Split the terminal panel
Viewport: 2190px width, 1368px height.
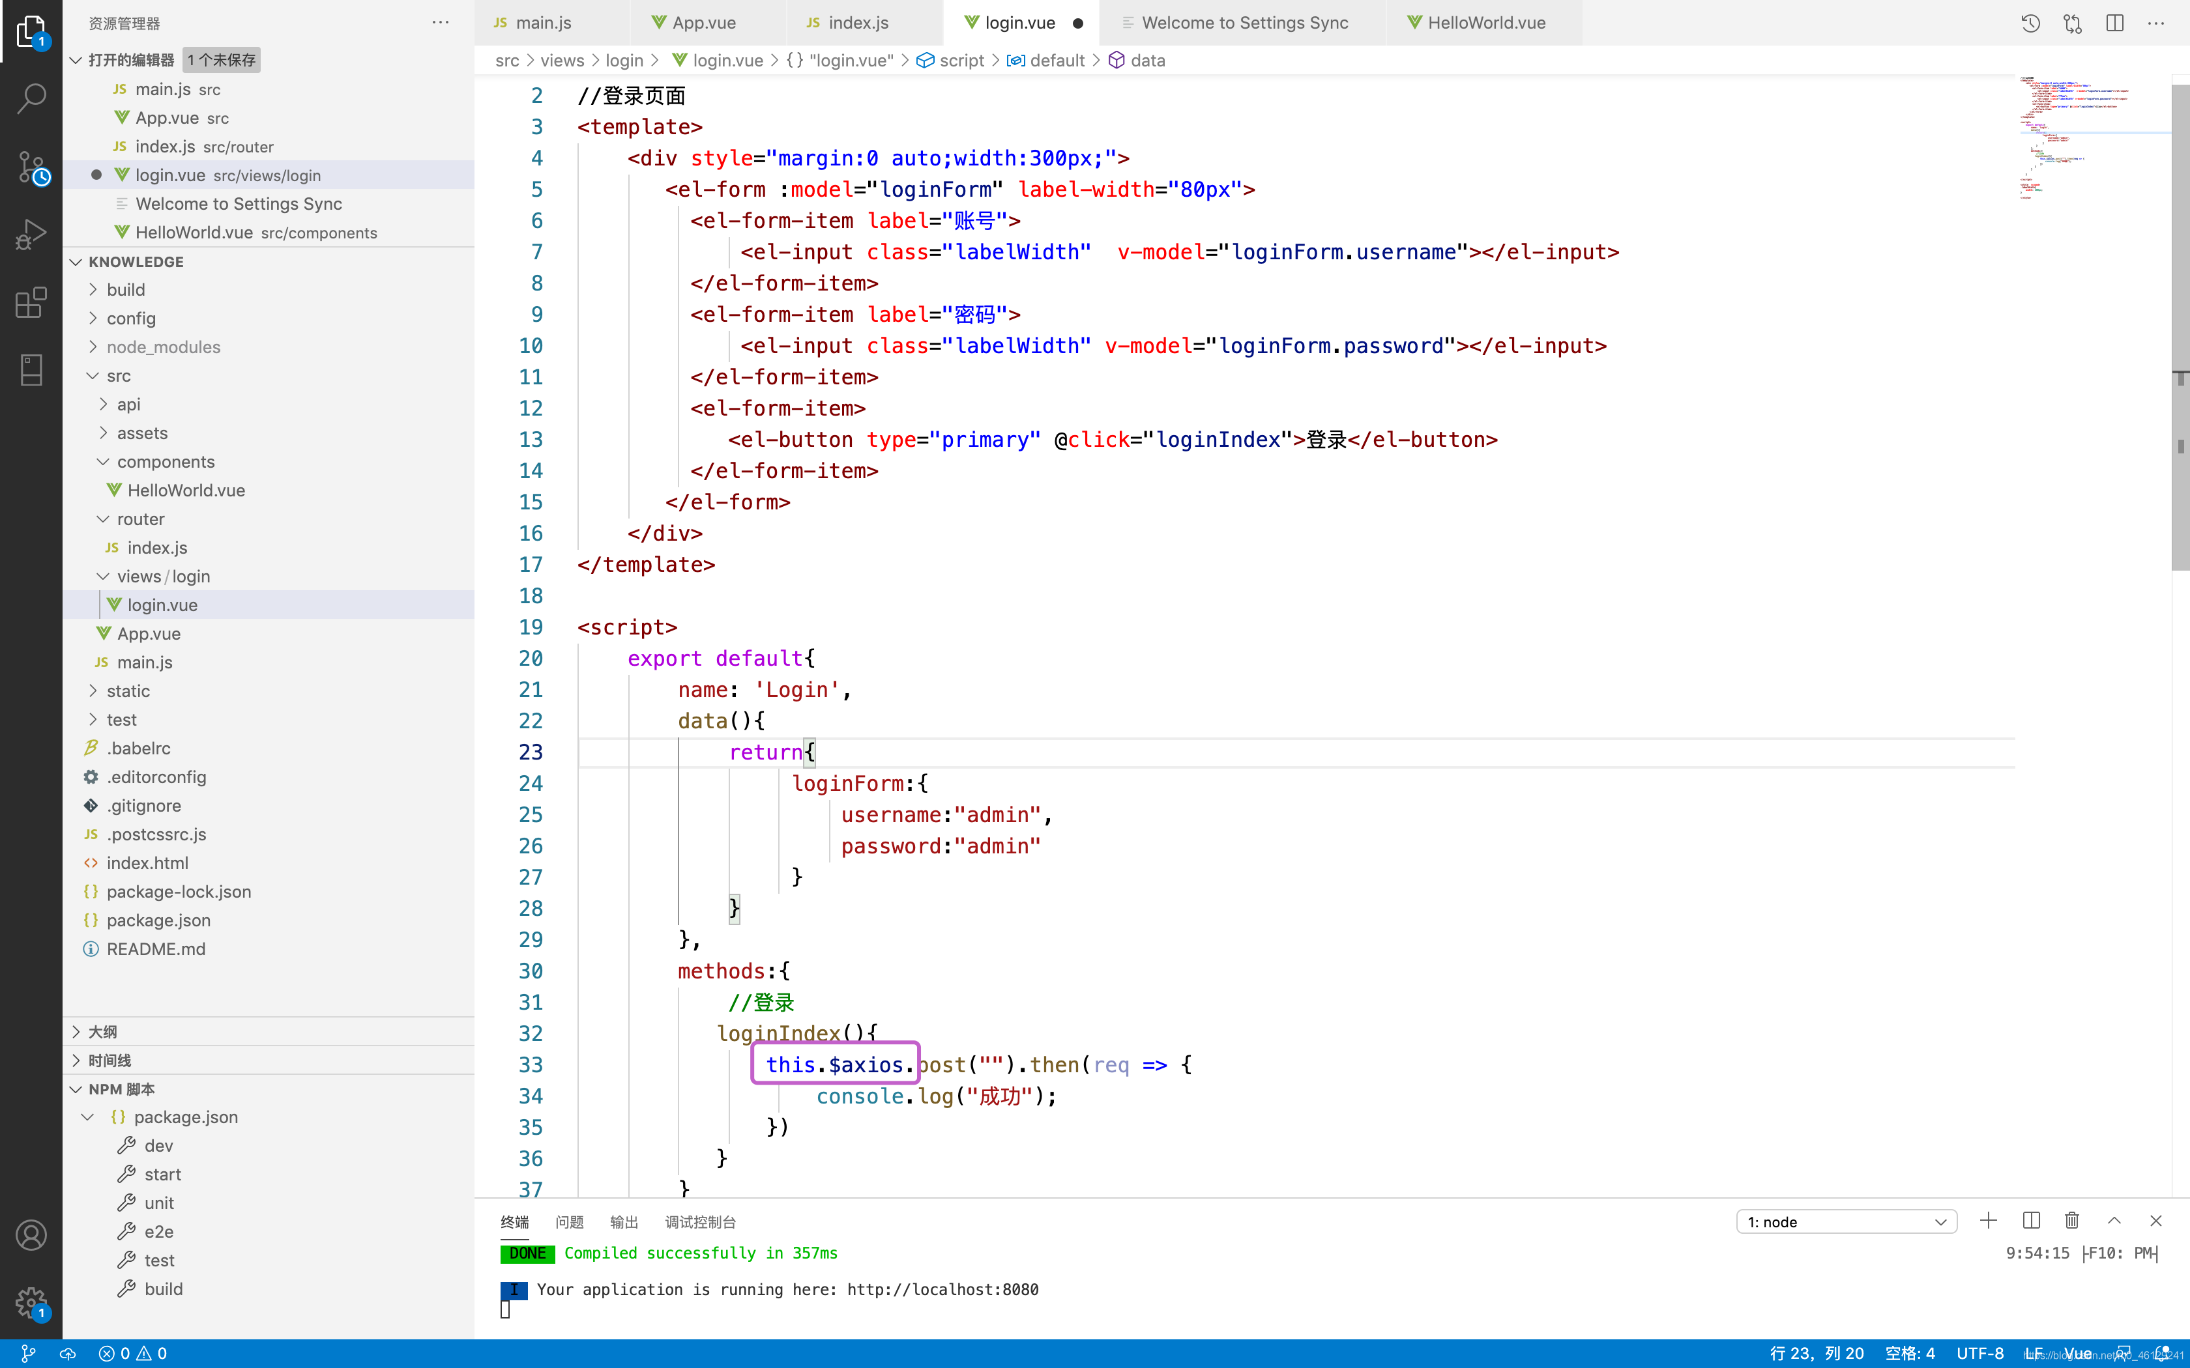(x=2031, y=1221)
